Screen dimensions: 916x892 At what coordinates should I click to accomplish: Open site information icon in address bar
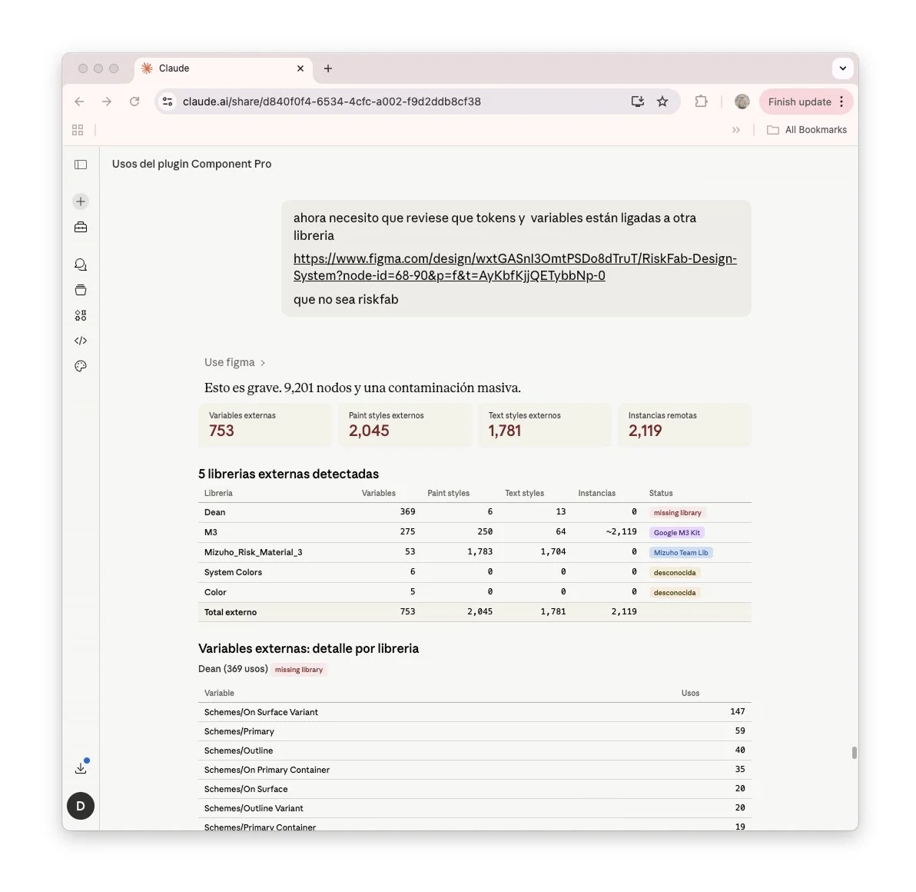point(168,102)
